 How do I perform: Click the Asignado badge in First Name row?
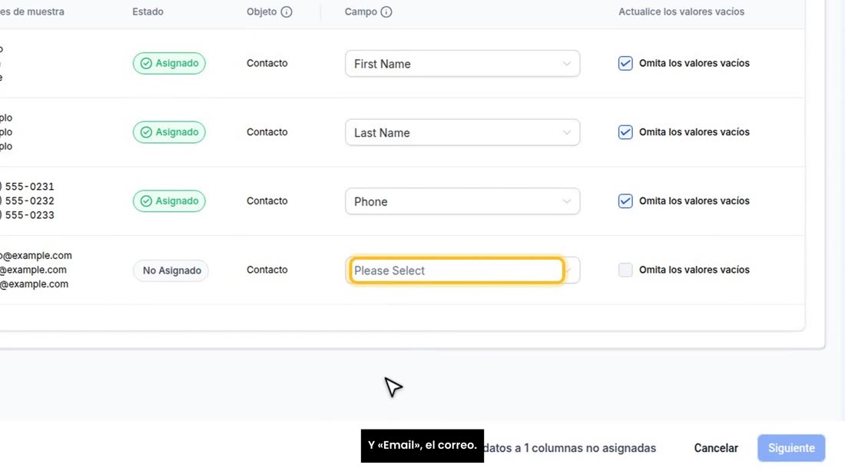(x=169, y=64)
